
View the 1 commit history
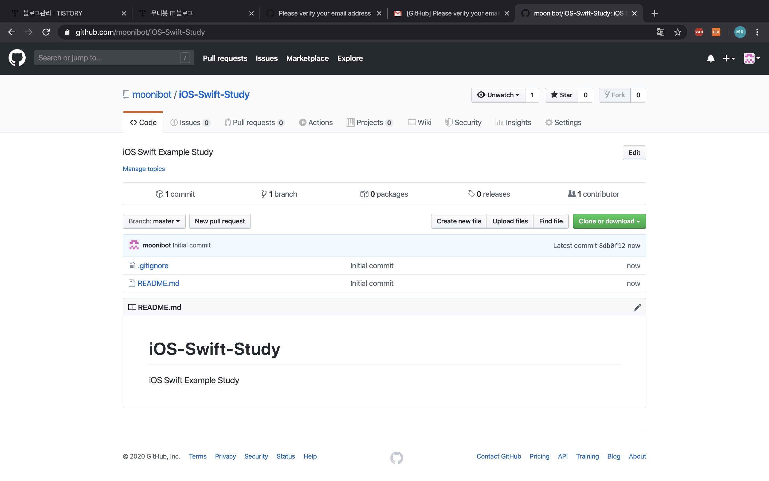point(175,194)
